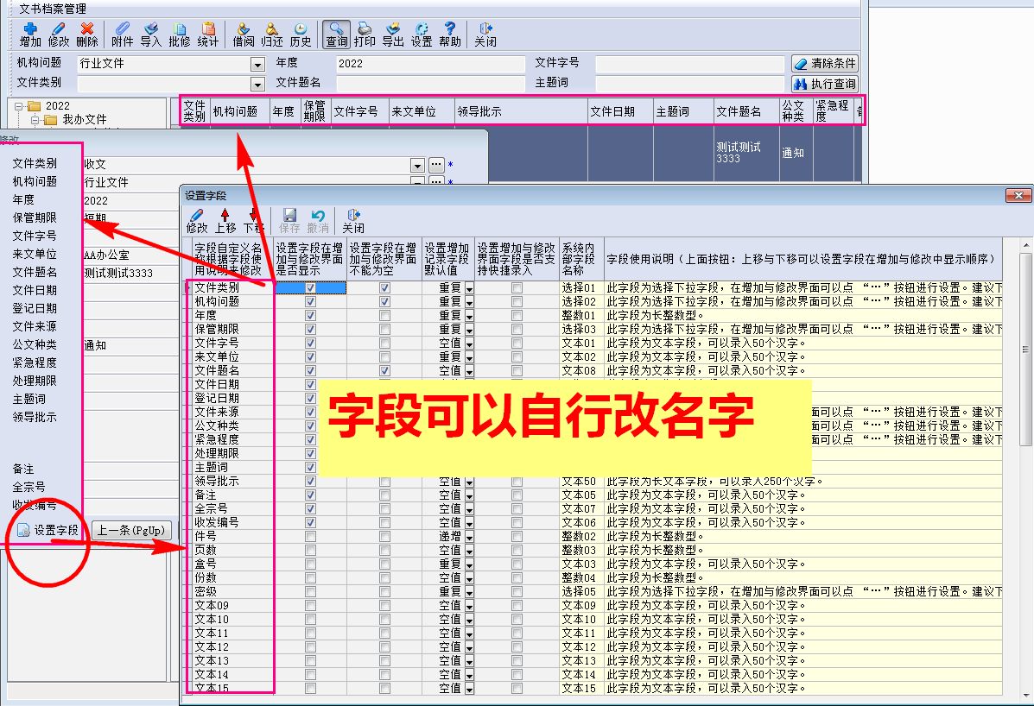Close the 设置字段 dialog with red X

pyautogui.click(x=1018, y=196)
